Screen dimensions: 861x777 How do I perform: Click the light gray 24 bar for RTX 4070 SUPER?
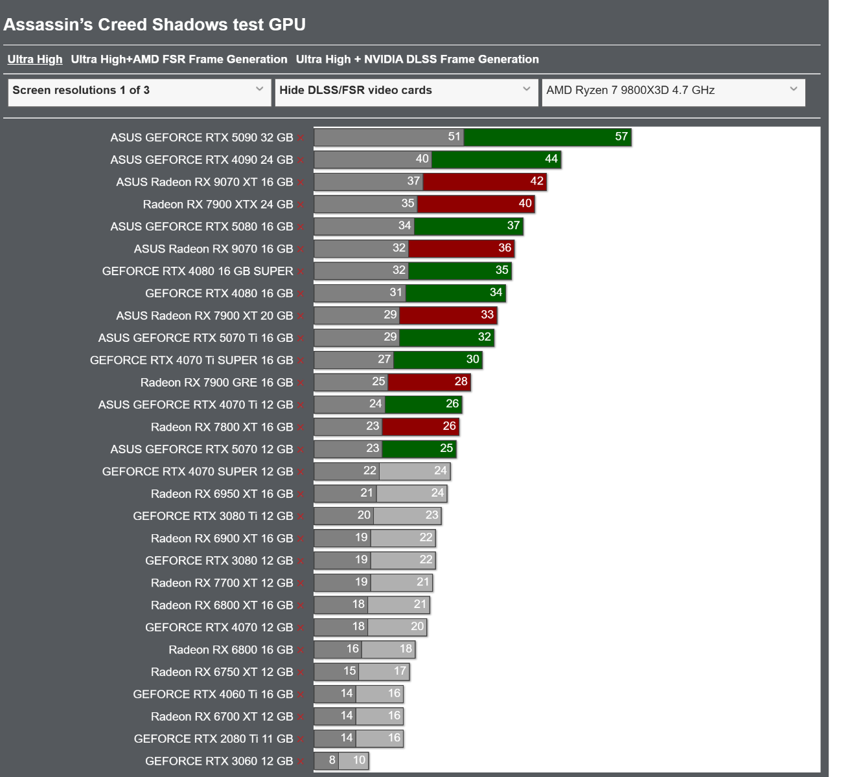click(x=415, y=471)
